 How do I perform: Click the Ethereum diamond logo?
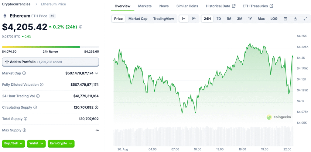(x=5, y=16)
